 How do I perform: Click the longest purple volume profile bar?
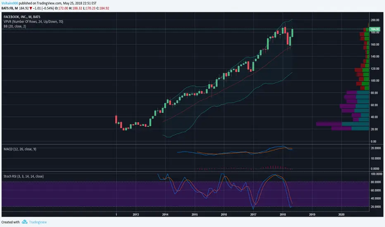coord(329,124)
